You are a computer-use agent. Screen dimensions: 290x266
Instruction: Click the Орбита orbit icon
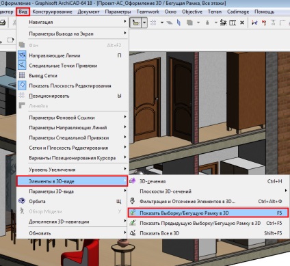tap(22, 201)
